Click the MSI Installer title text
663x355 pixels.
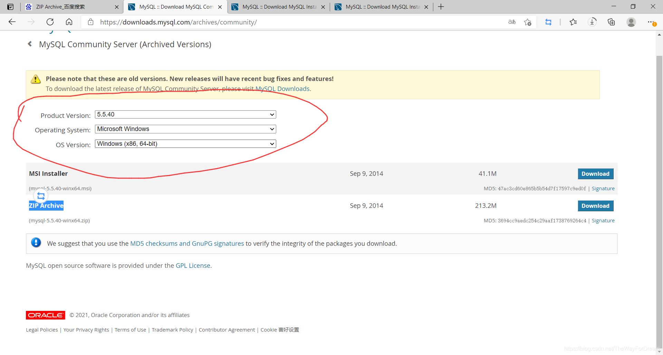coord(48,173)
